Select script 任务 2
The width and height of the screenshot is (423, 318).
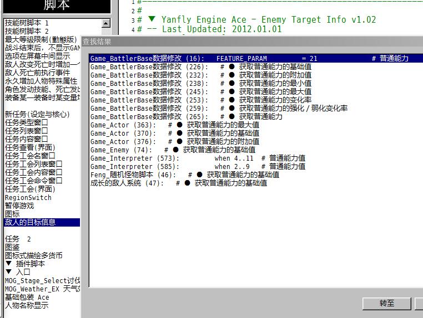pyautogui.click(x=18, y=239)
